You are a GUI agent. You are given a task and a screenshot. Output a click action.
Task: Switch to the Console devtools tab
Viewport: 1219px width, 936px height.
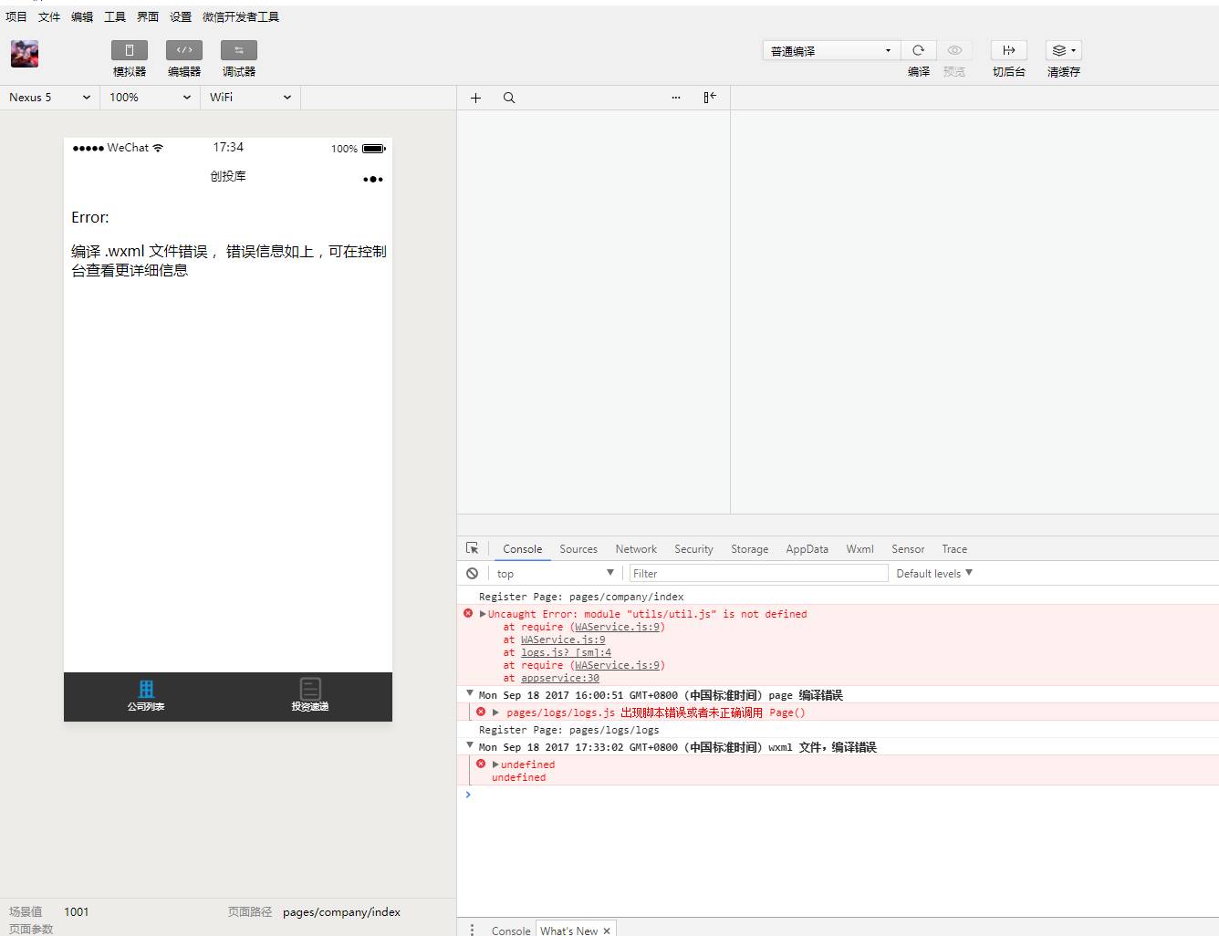coord(523,549)
